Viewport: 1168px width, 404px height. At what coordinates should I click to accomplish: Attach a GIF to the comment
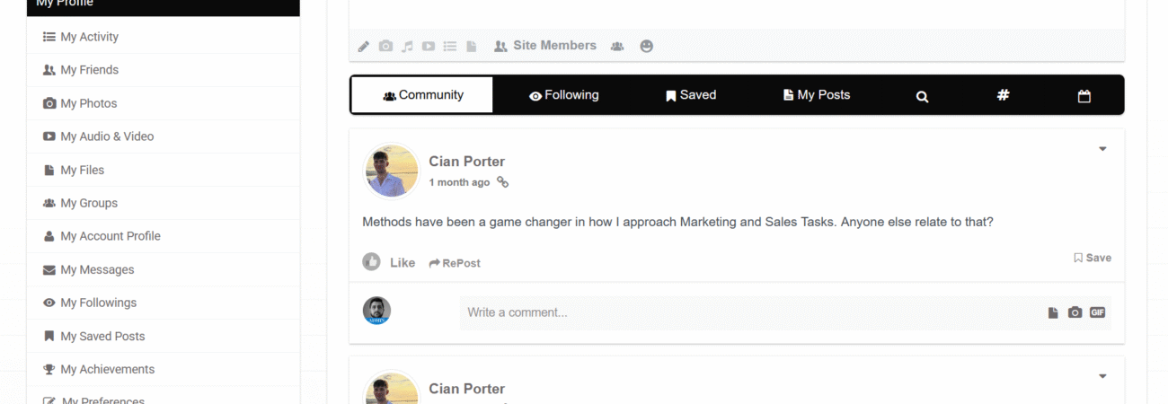pyautogui.click(x=1097, y=312)
